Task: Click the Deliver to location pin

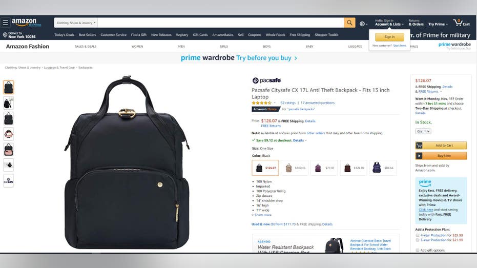Action: (x=5, y=35)
